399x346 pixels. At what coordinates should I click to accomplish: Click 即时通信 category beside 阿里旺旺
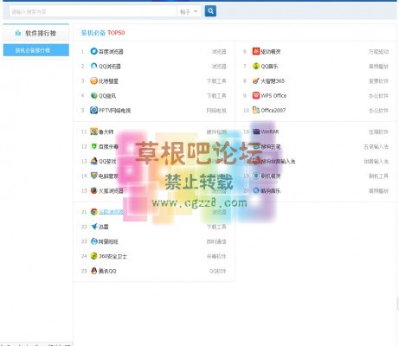216,241
